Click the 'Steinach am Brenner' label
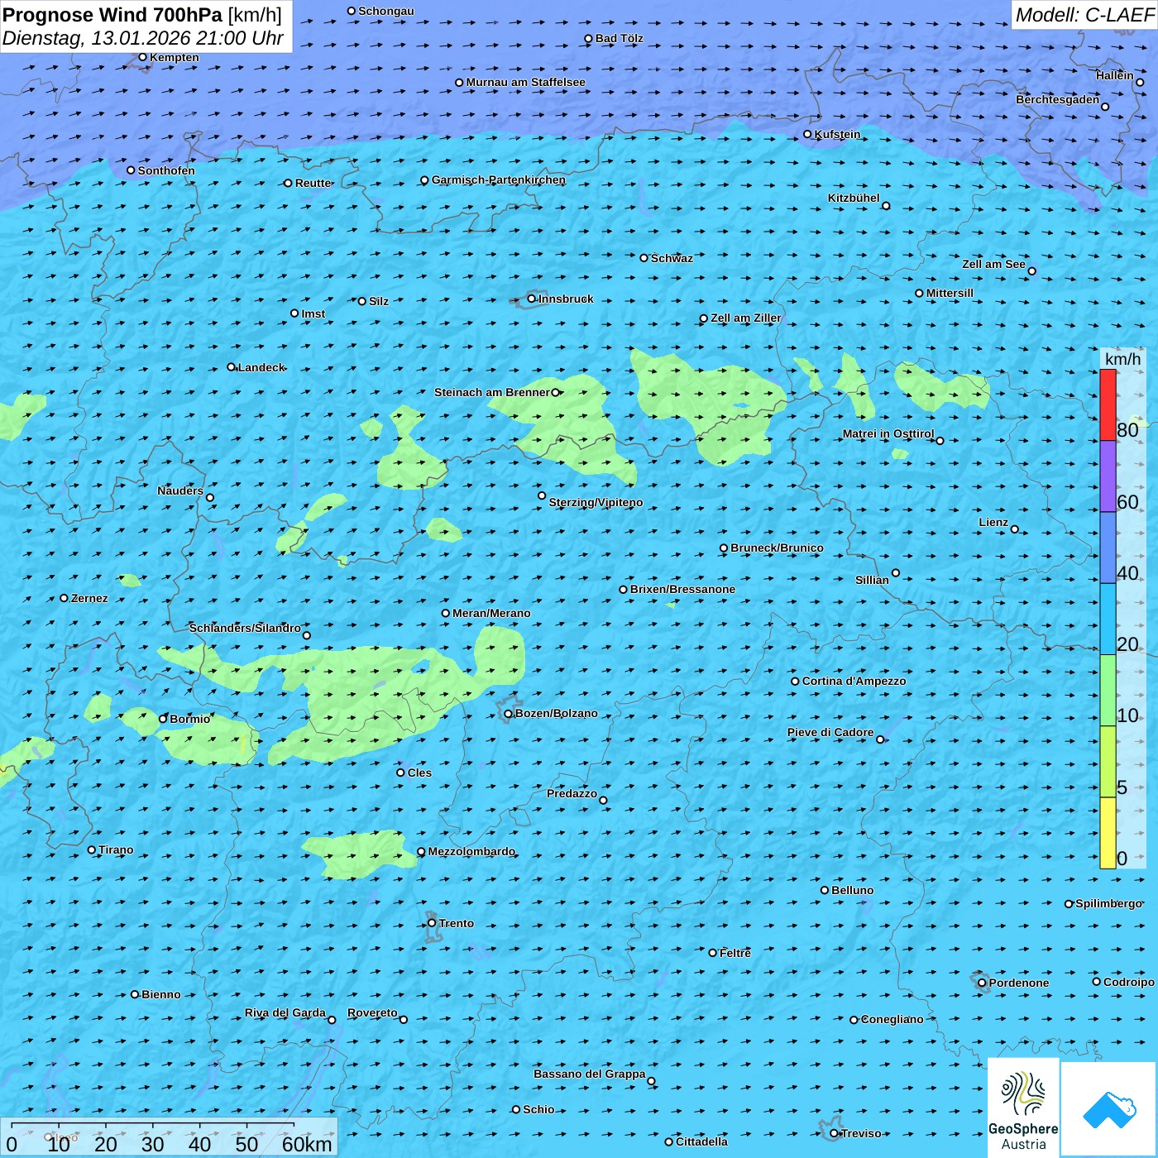 click(x=492, y=392)
